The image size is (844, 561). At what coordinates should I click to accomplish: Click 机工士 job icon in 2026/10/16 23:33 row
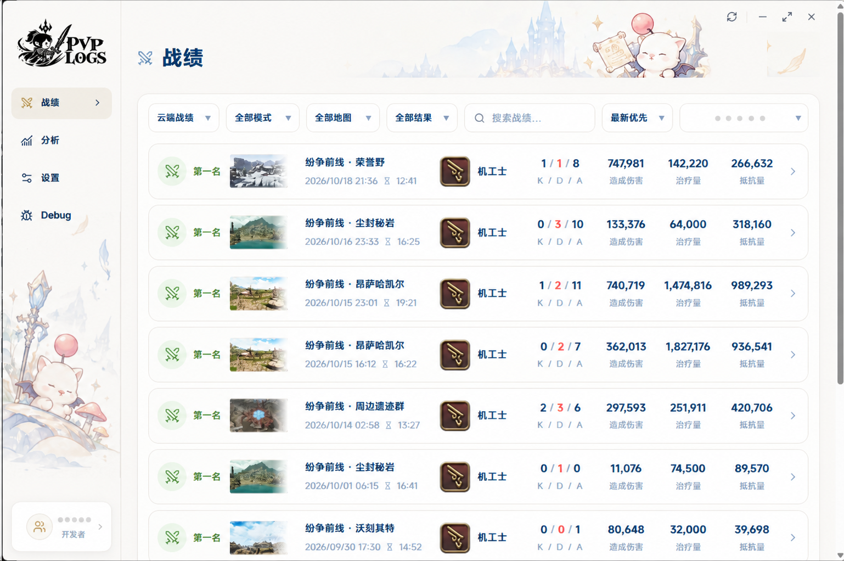(x=455, y=232)
